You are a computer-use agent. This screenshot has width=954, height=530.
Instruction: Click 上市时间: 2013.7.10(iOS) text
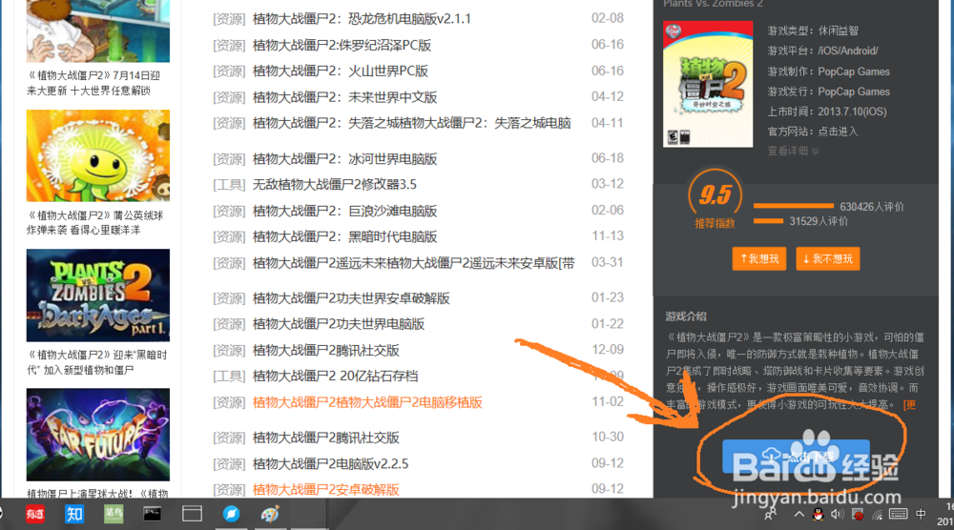coord(827,112)
